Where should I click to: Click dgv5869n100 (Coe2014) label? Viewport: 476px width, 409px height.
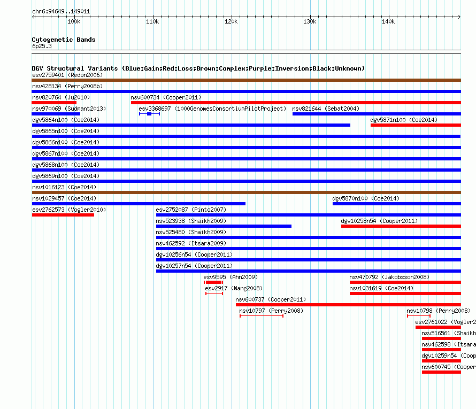coord(66,176)
